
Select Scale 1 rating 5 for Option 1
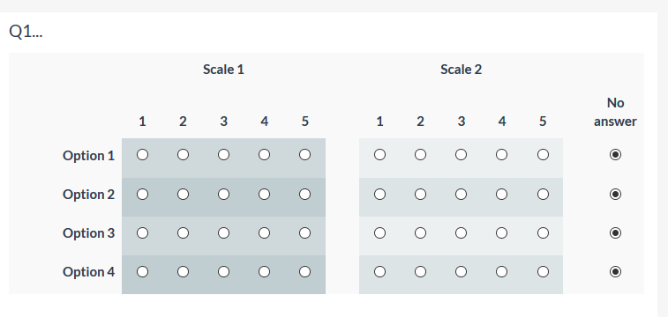pyautogui.click(x=304, y=155)
